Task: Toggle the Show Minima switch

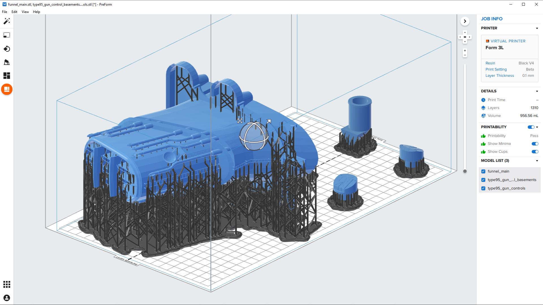Action: [535, 144]
